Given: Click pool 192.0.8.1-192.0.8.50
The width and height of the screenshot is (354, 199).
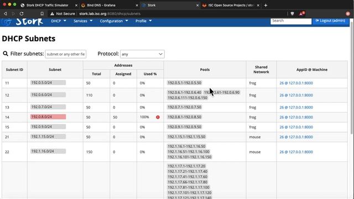Looking at the screenshot, I should point(184,117).
